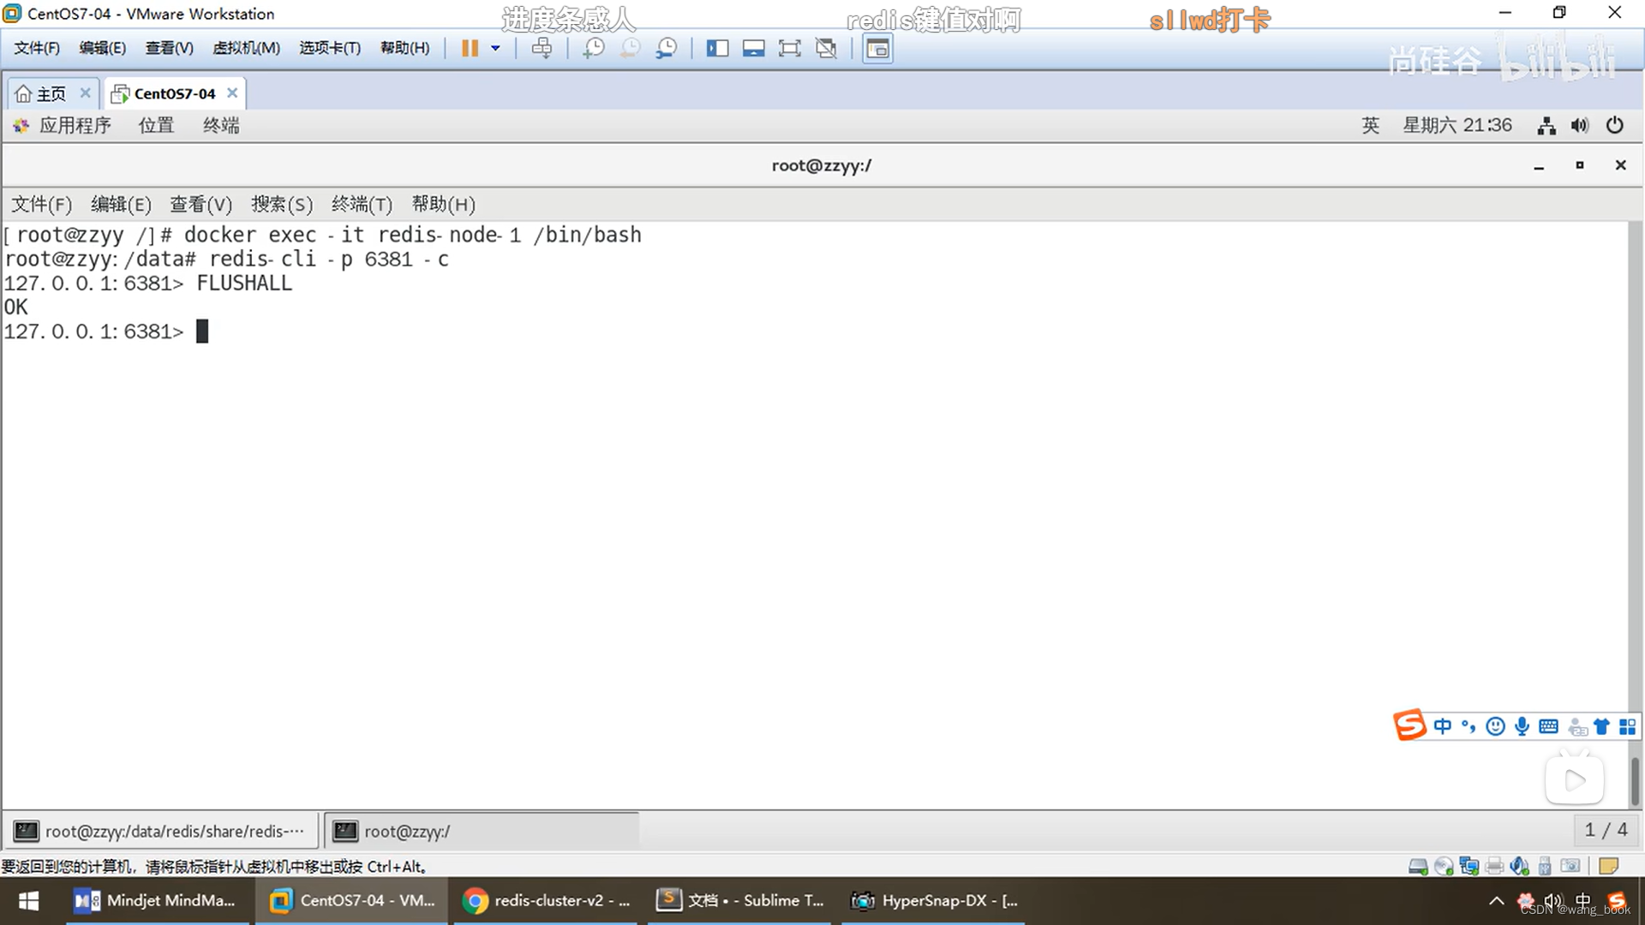Open the power options dropdown arrow
This screenshot has height=925, width=1645.
495,48
